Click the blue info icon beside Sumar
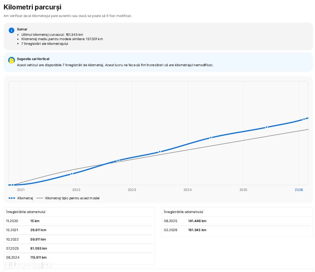 12,30
